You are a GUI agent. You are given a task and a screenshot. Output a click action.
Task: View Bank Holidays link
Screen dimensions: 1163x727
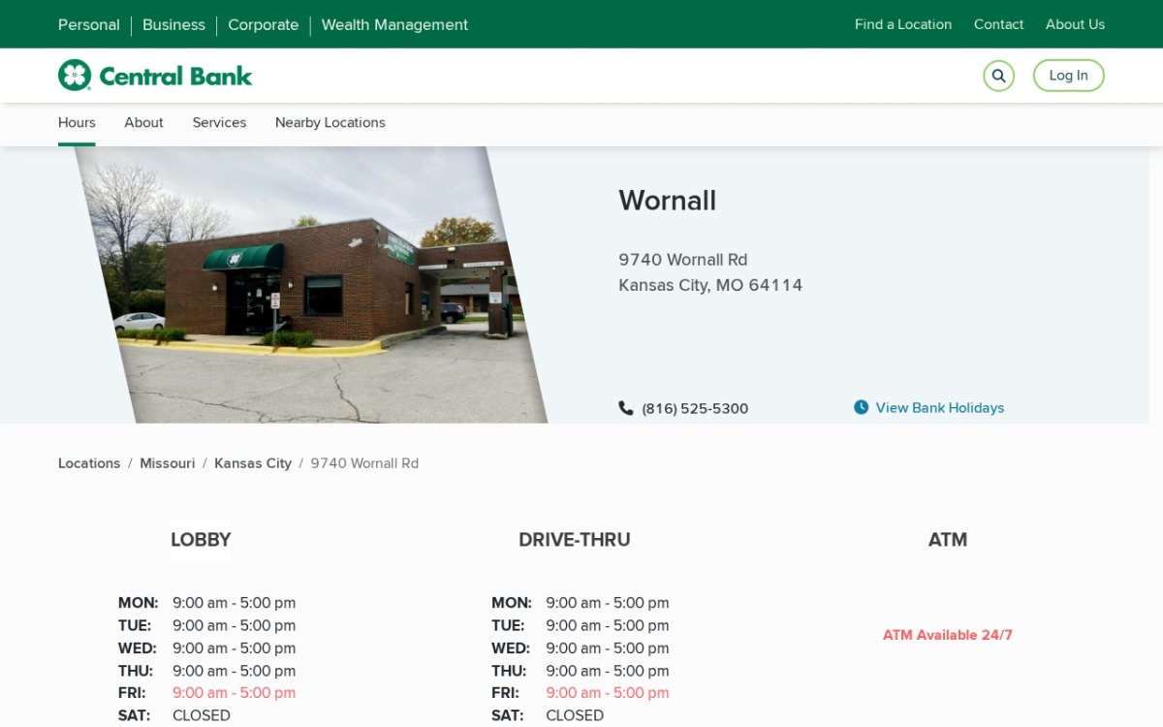[939, 408]
